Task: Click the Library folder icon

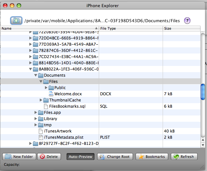Action: [41, 119]
